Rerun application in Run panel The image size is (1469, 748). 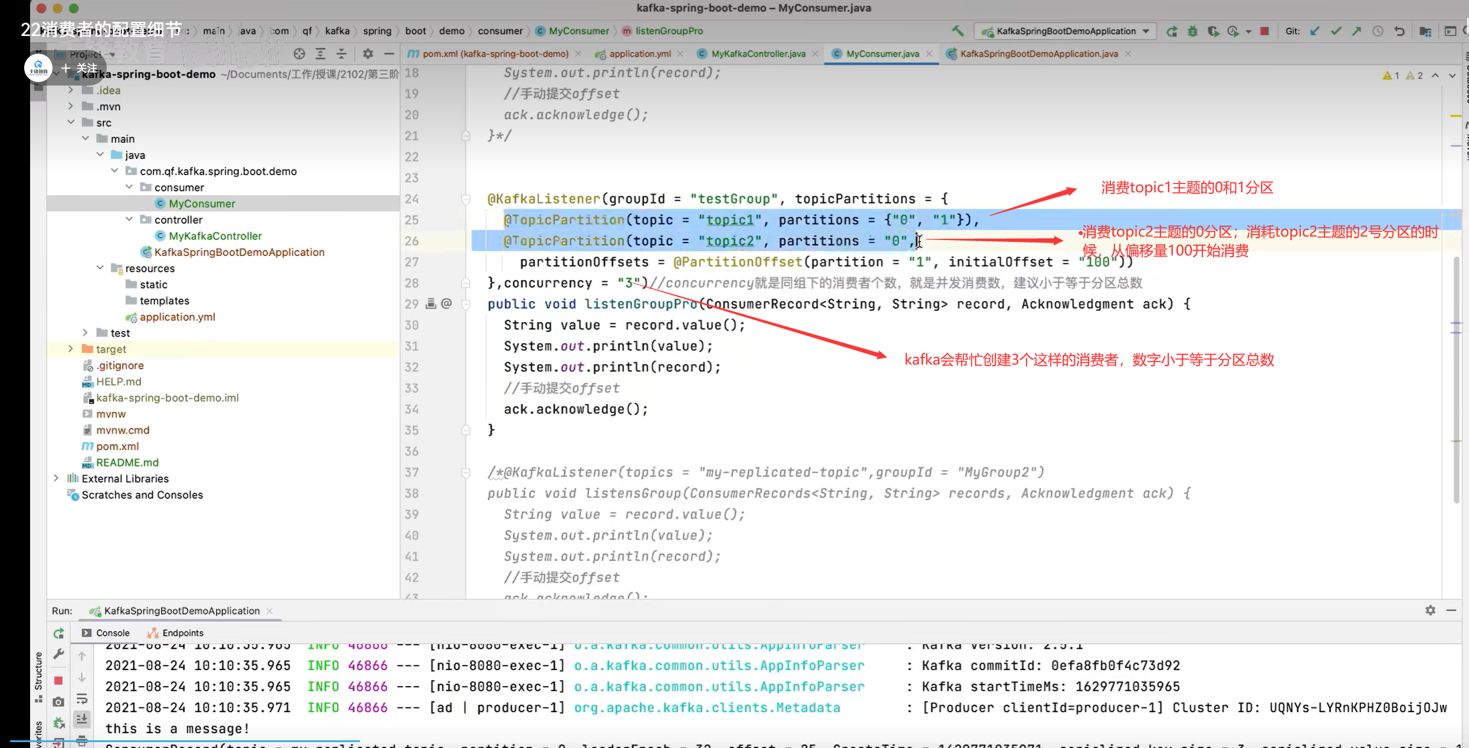tap(58, 633)
